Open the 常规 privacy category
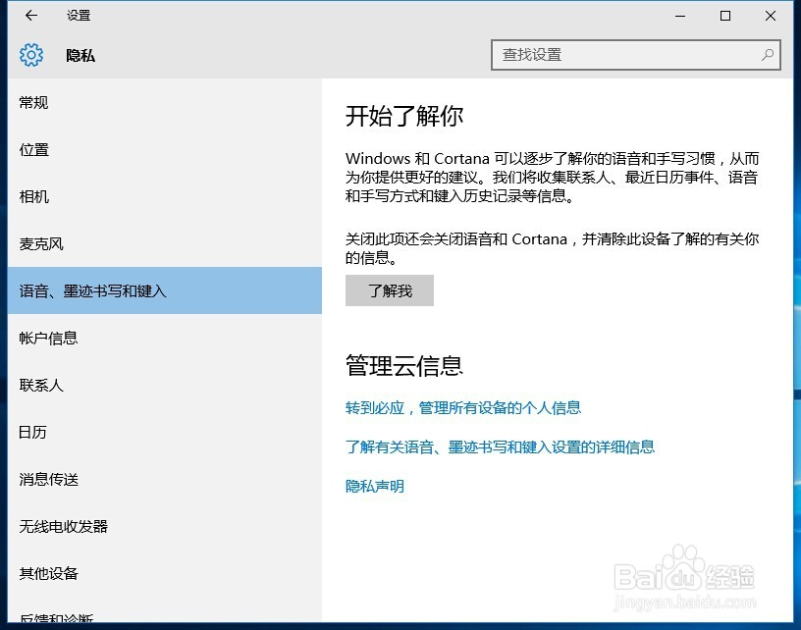Screen dimensions: 801x630 (x=165, y=103)
